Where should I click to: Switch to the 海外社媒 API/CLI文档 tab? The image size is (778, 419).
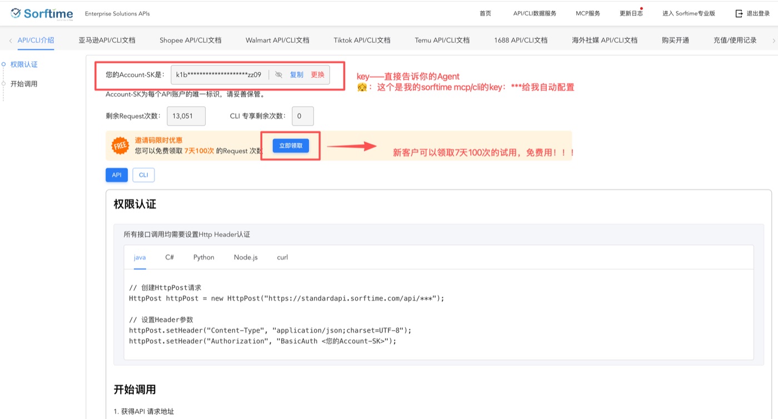tap(605, 40)
